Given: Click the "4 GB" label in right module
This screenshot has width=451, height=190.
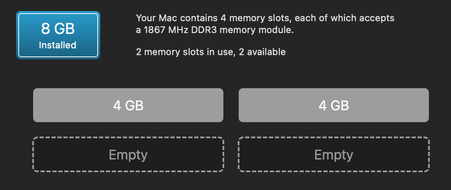Looking at the screenshot, I should click(334, 106).
